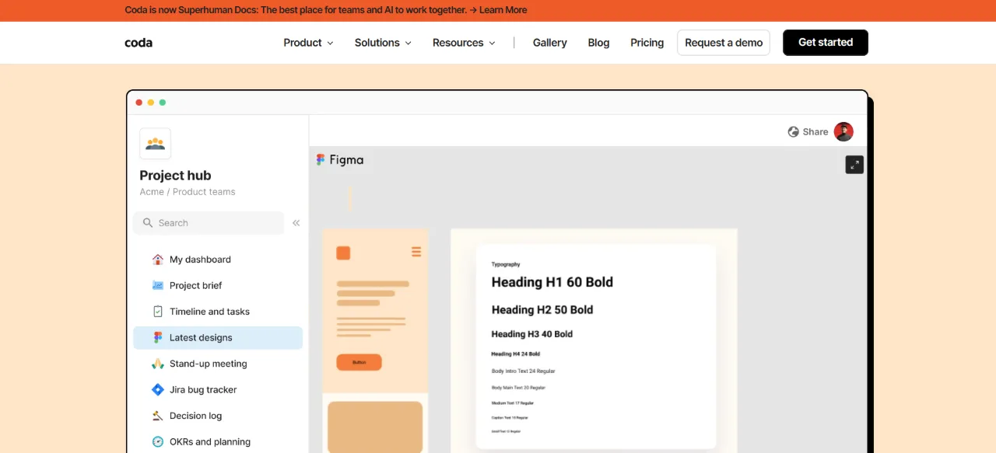The height and width of the screenshot is (453, 996).
Task: Click the Search field in the sidebar
Action: point(209,223)
